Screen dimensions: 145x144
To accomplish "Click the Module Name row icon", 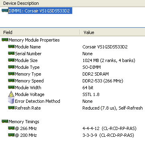I will pyautogui.click(x=11, y=46).
